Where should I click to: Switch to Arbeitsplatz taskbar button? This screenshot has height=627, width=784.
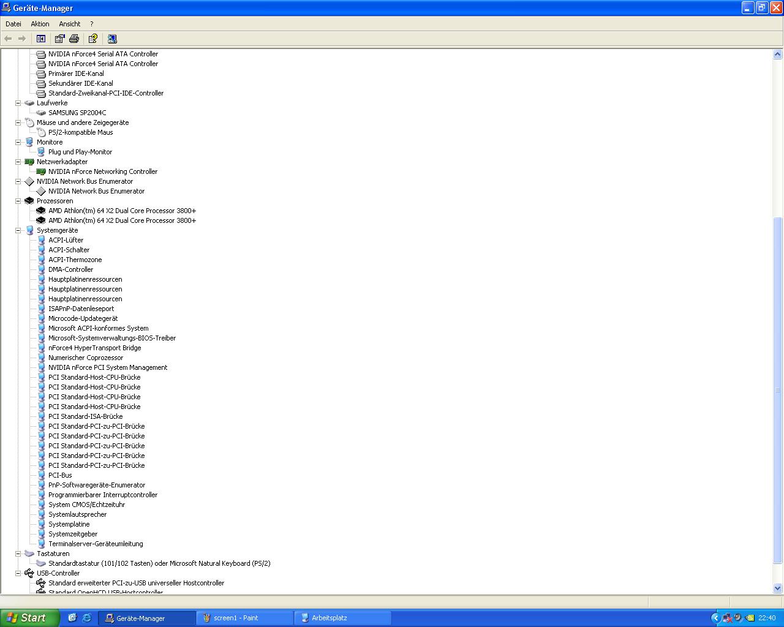[x=343, y=618]
